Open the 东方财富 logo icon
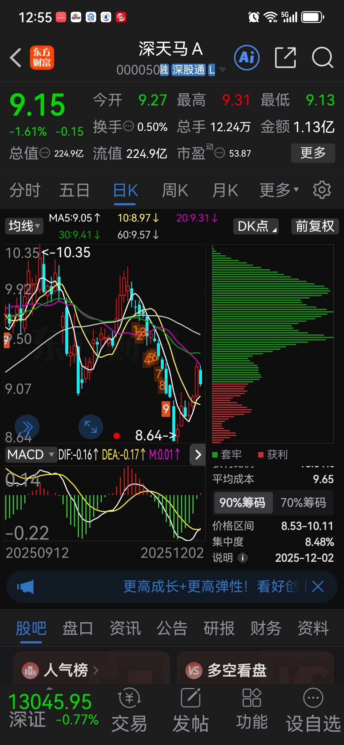The width and height of the screenshot is (344, 745). coord(42,58)
